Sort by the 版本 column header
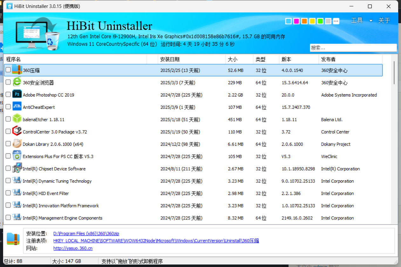This screenshot has height=267, width=401. pyautogui.click(x=299, y=59)
